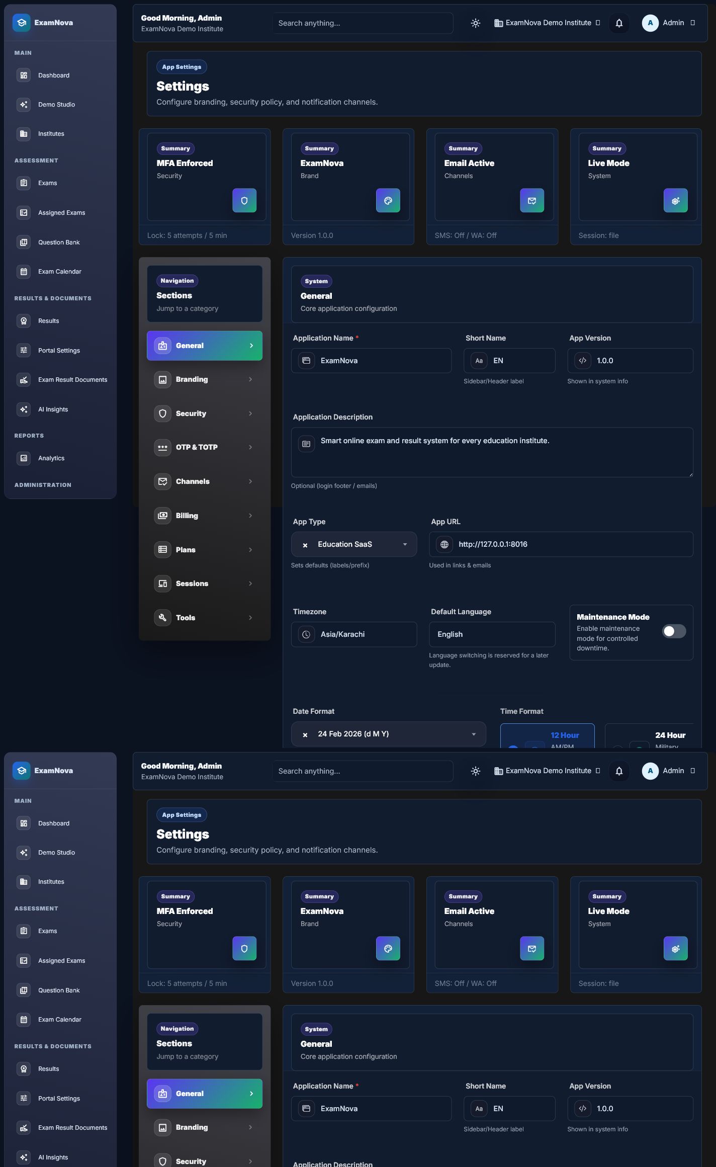The height and width of the screenshot is (1167, 716).
Task: Click the OTP & TOTP section icon
Action: [162, 447]
